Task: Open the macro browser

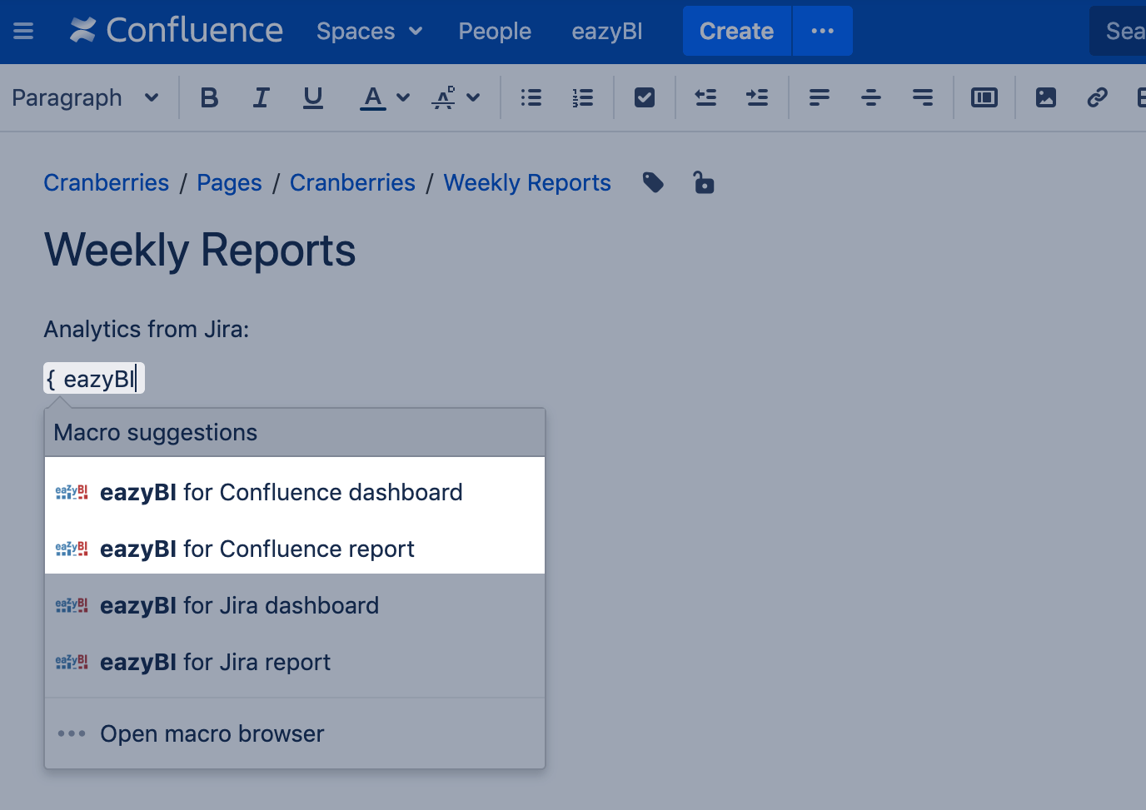Action: 212,733
